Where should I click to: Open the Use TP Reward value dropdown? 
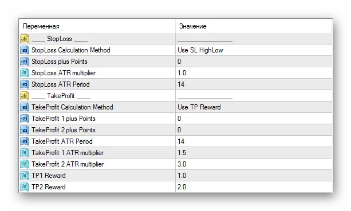254,107
